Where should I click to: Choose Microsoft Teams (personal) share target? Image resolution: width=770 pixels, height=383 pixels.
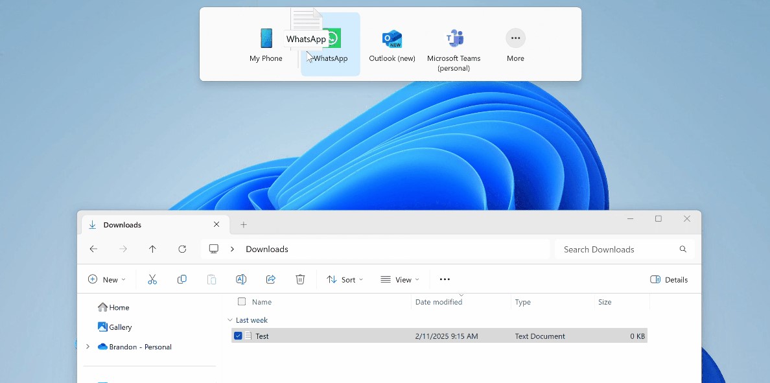[x=454, y=49]
